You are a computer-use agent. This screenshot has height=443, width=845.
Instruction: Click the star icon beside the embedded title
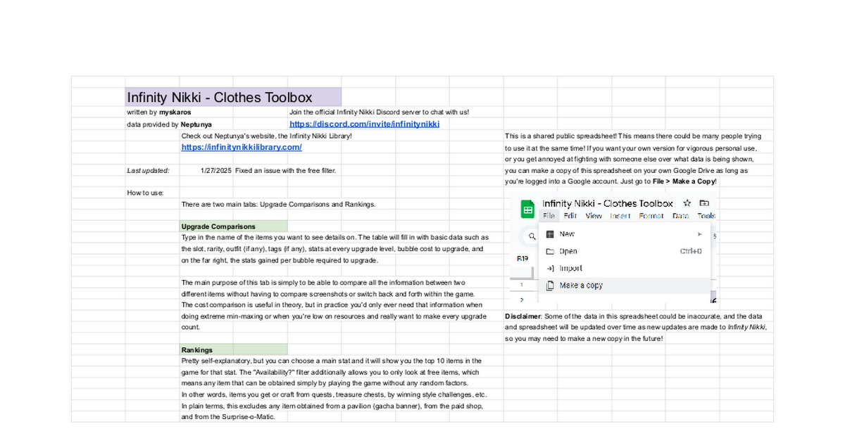687,203
